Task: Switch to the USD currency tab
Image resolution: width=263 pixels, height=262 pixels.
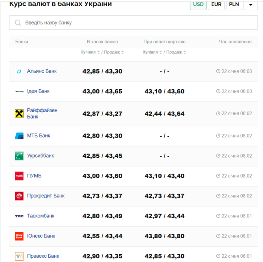Action: click(x=198, y=5)
